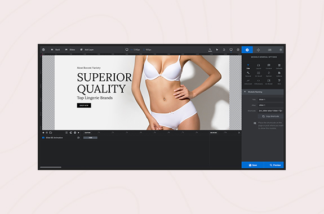Select the On Scroll options icon

point(259,74)
